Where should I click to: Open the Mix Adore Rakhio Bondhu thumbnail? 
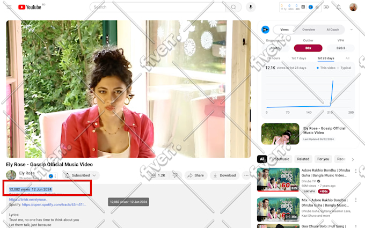pyautogui.click(x=278, y=209)
